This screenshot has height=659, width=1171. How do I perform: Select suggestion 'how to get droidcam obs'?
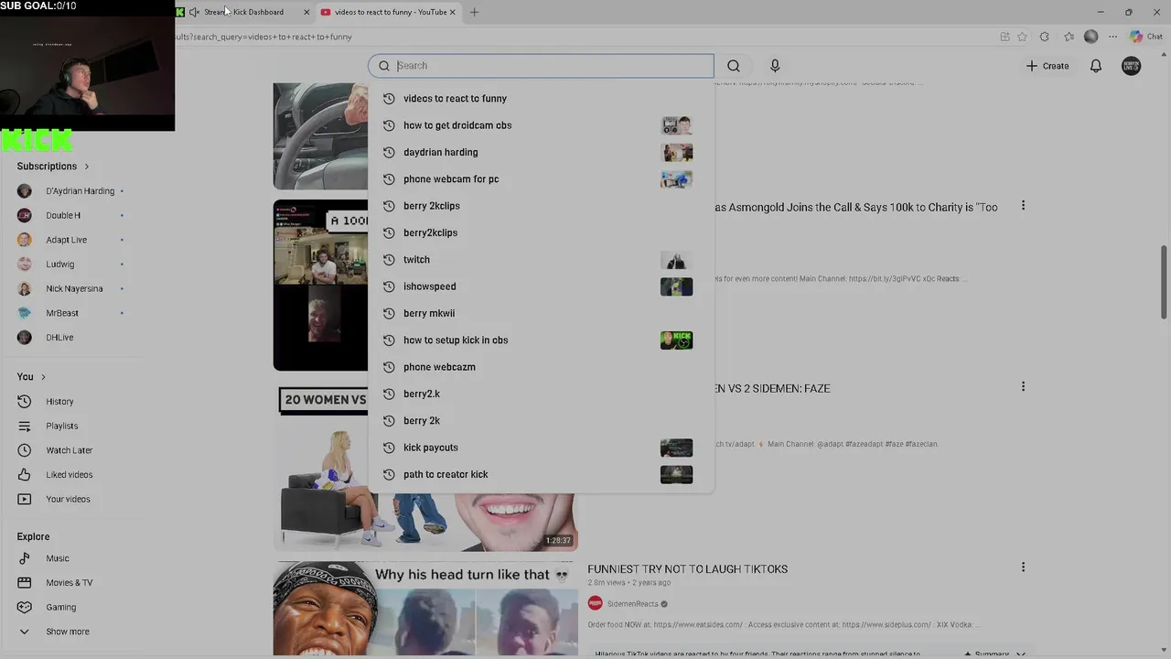pos(541,125)
